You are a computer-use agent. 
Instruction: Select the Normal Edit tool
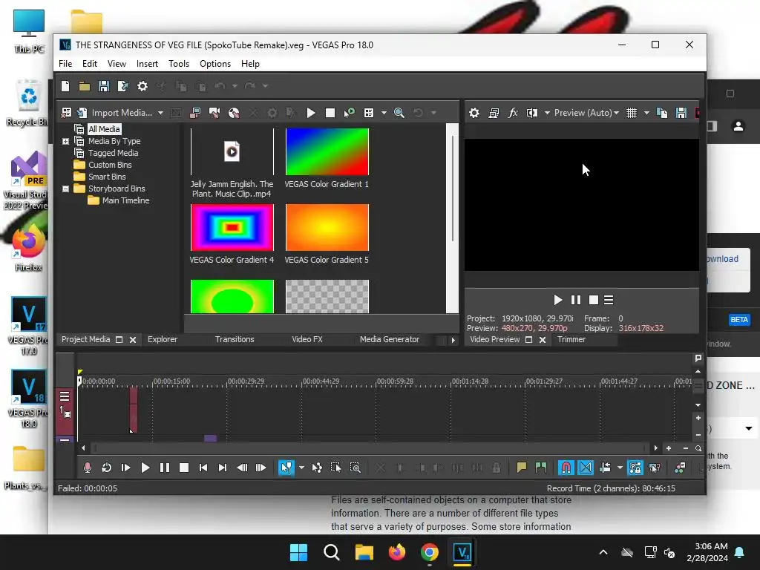286,468
